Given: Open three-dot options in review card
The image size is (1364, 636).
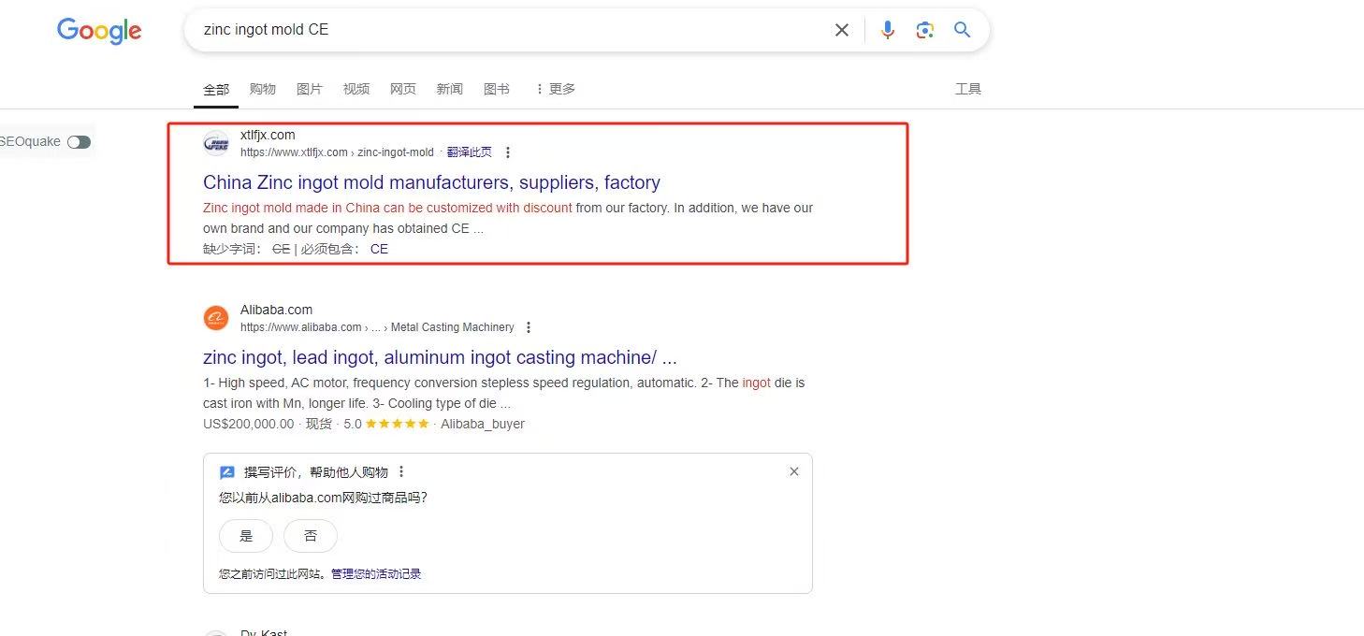Looking at the screenshot, I should click(x=401, y=471).
